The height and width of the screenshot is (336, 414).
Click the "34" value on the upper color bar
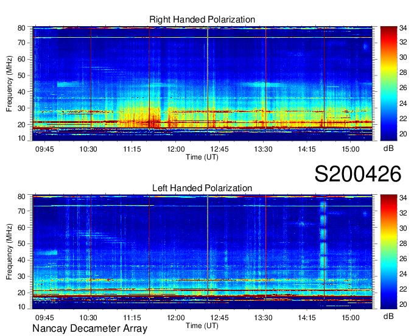click(403, 28)
